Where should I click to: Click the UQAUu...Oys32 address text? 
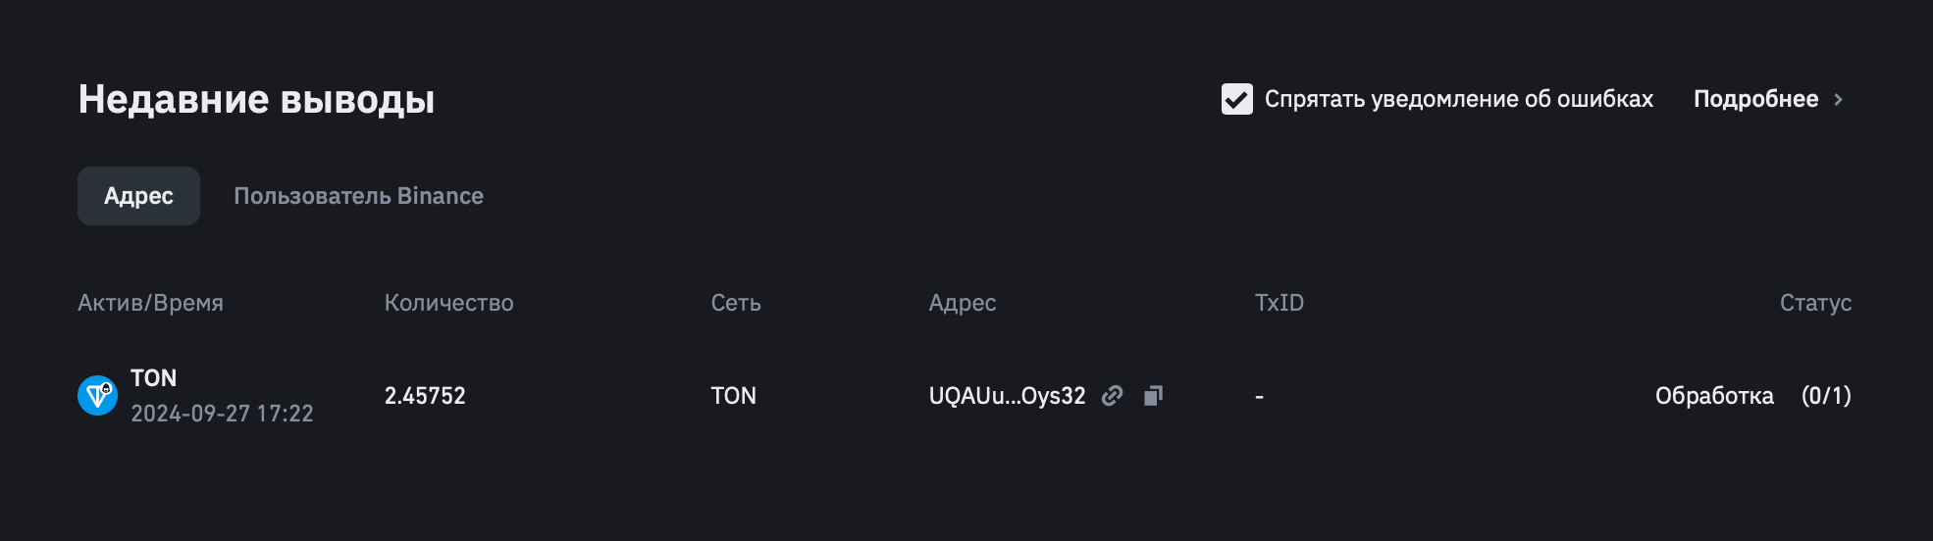coord(1007,396)
